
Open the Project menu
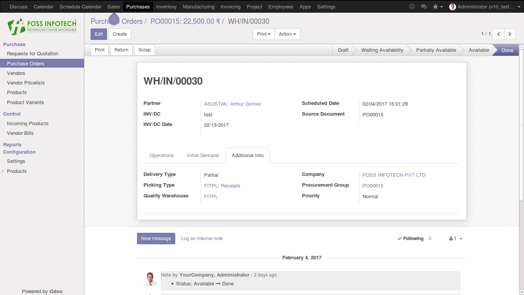(255, 7)
